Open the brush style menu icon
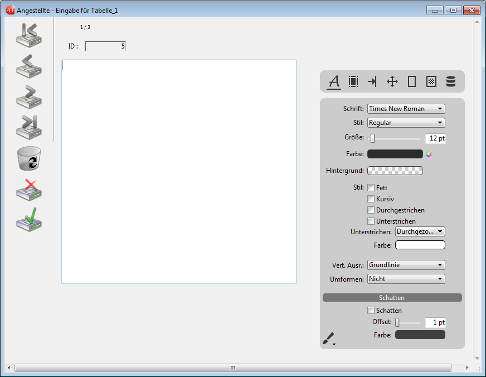This screenshot has width=486, height=377. 329,339
